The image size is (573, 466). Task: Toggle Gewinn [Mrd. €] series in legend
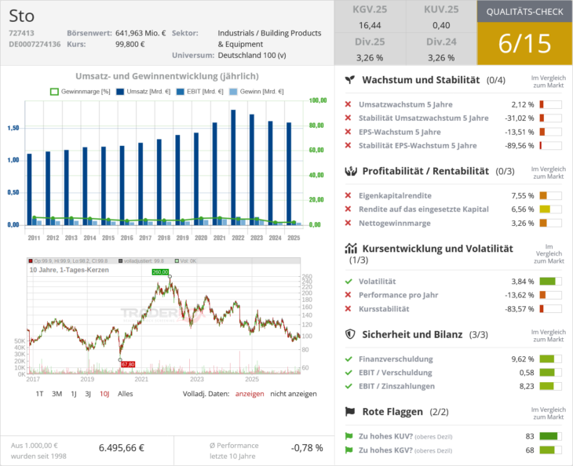[x=257, y=92]
